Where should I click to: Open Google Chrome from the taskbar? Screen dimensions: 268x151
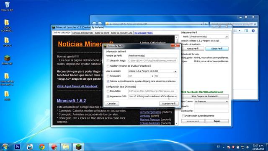point(42,147)
